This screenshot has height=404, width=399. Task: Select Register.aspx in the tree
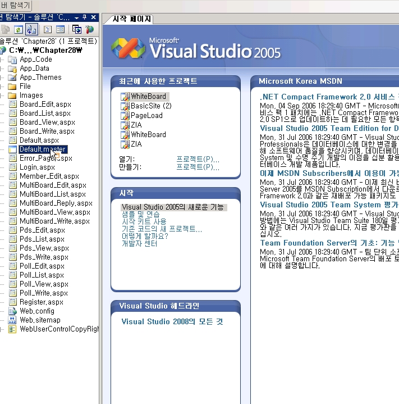[42, 302]
